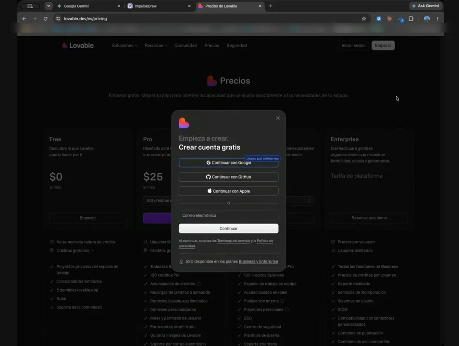
Task: Open the blue badge extension icon
Action: coord(401,19)
